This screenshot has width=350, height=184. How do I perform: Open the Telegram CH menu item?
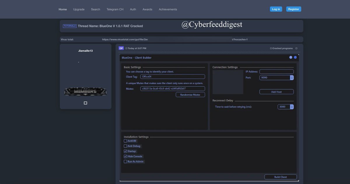click(x=116, y=8)
